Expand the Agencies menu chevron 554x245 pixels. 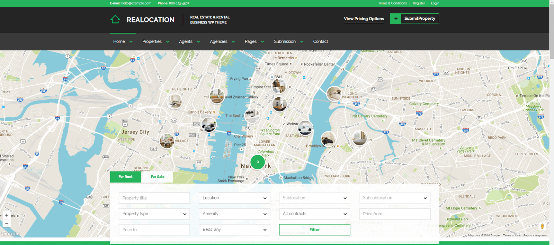click(233, 42)
